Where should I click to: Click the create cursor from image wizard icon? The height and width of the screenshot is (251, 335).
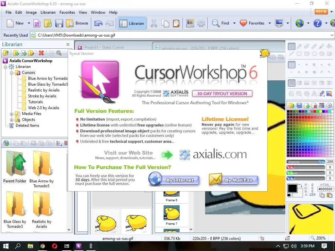pyautogui.click(x=190, y=23)
